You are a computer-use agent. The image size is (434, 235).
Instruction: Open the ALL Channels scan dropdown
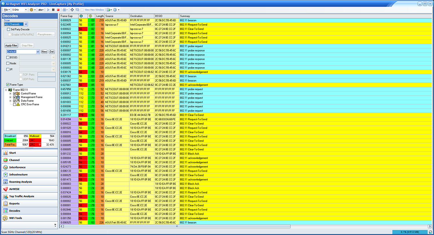pyautogui.click(x=26, y=24)
